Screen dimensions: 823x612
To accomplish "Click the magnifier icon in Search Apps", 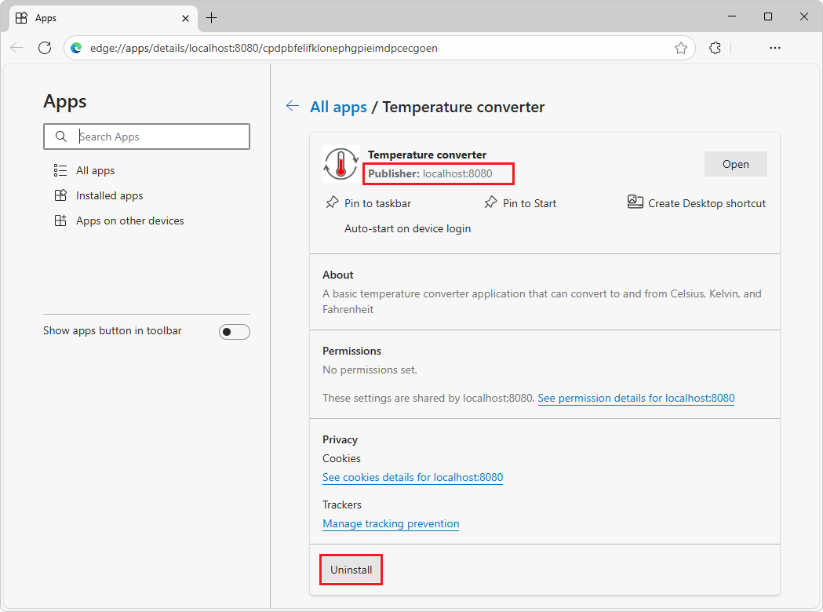I will (x=61, y=136).
